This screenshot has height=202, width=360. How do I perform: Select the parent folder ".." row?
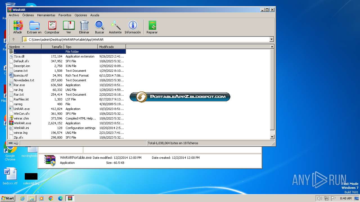tap(67, 52)
